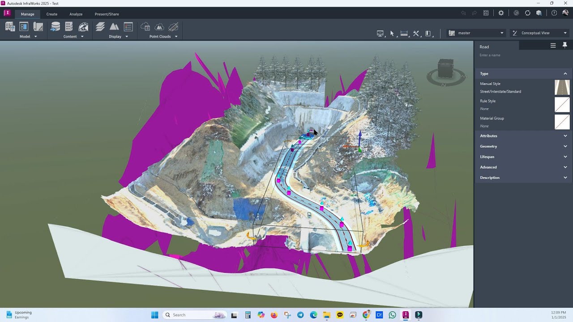
Task: Open the help question mark icon
Action: [554, 13]
